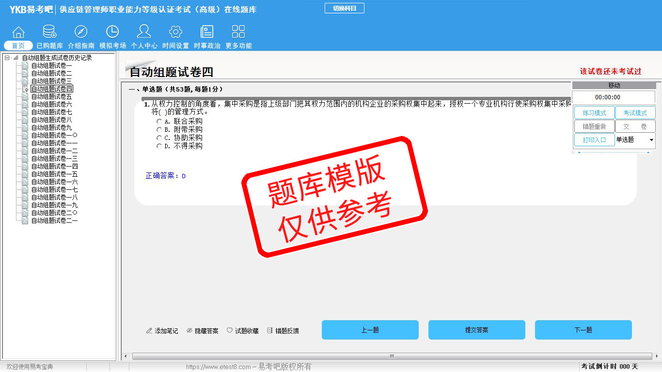Click the 打印入口 print button
This screenshot has height=372, width=662.
(x=594, y=140)
